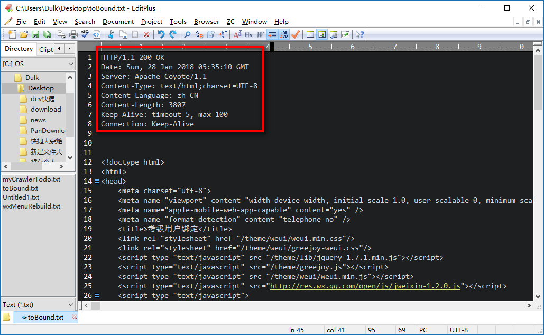
Task: Open Print Preview from the toolbar
Action: (x=62, y=34)
